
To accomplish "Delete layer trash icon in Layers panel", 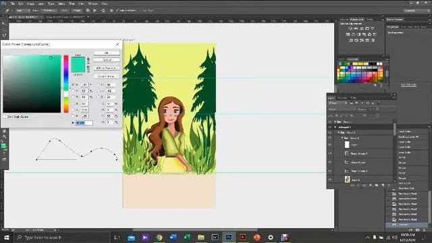I will coord(389,186).
